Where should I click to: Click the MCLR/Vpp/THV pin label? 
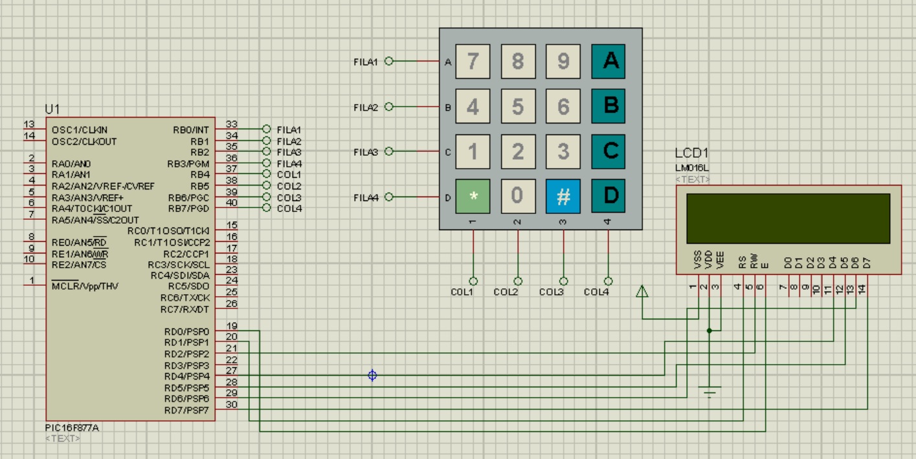85,286
